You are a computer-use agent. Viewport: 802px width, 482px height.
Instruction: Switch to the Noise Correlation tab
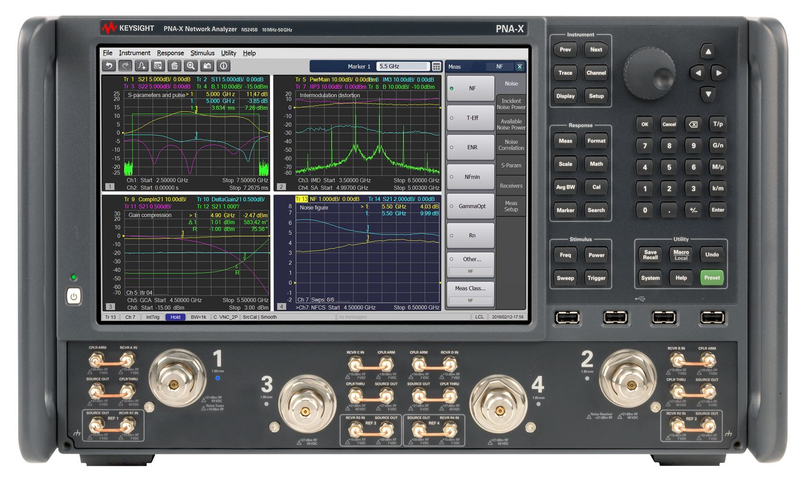(x=511, y=145)
